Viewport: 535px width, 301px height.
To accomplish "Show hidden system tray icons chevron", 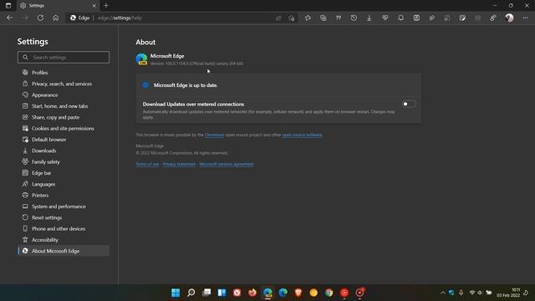I will [x=443, y=293].
